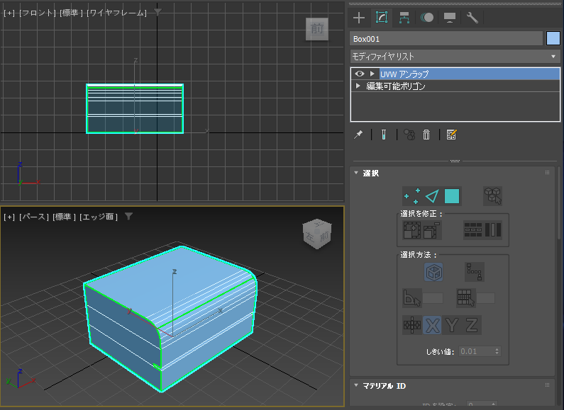Open the Utilities wrench tab

pos(472,18)
